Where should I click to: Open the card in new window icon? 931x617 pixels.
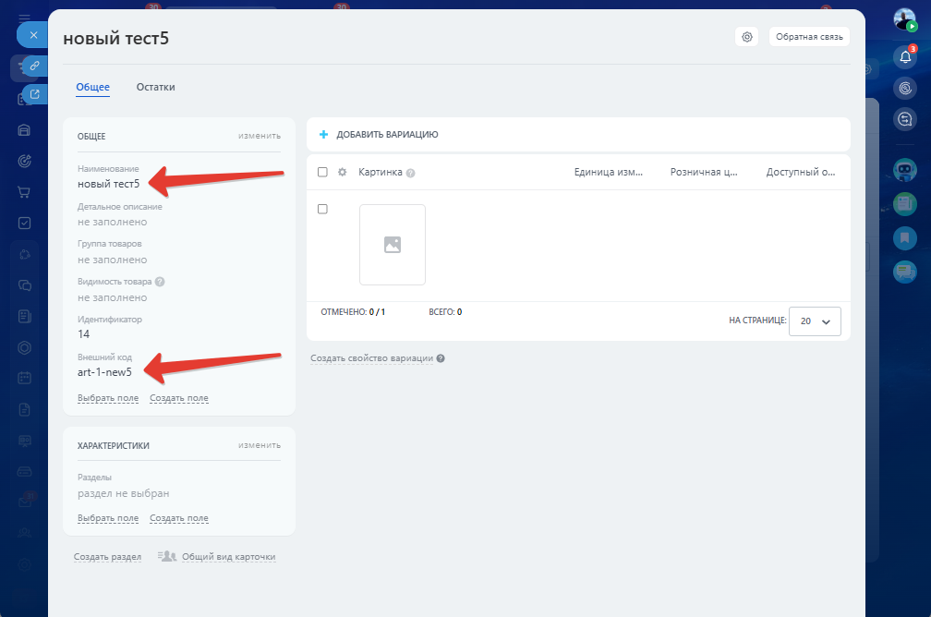34,94
